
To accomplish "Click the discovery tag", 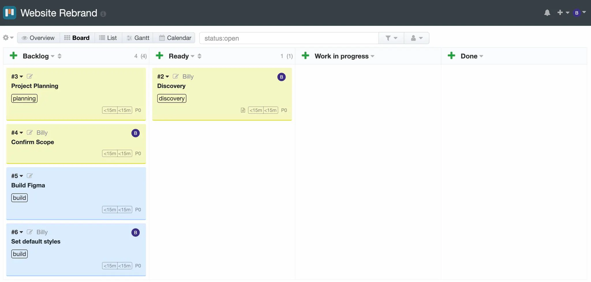I will coord(172,98).
